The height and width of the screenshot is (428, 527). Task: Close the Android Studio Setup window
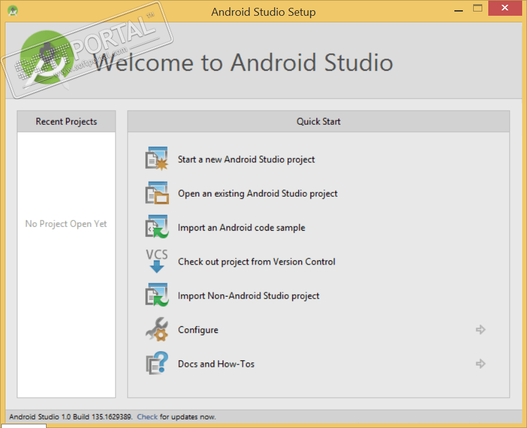[x=505, y=8]
